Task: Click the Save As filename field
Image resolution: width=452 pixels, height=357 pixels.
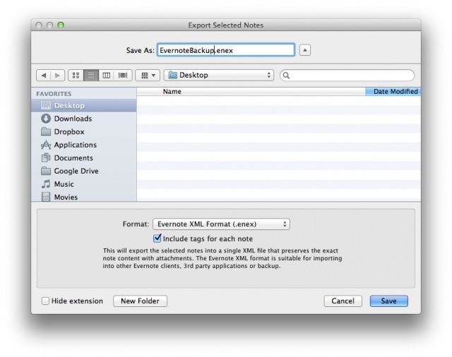Action: 226,50
